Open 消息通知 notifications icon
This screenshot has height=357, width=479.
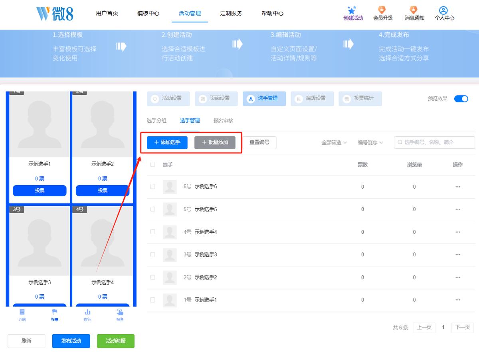pos(414,10)
